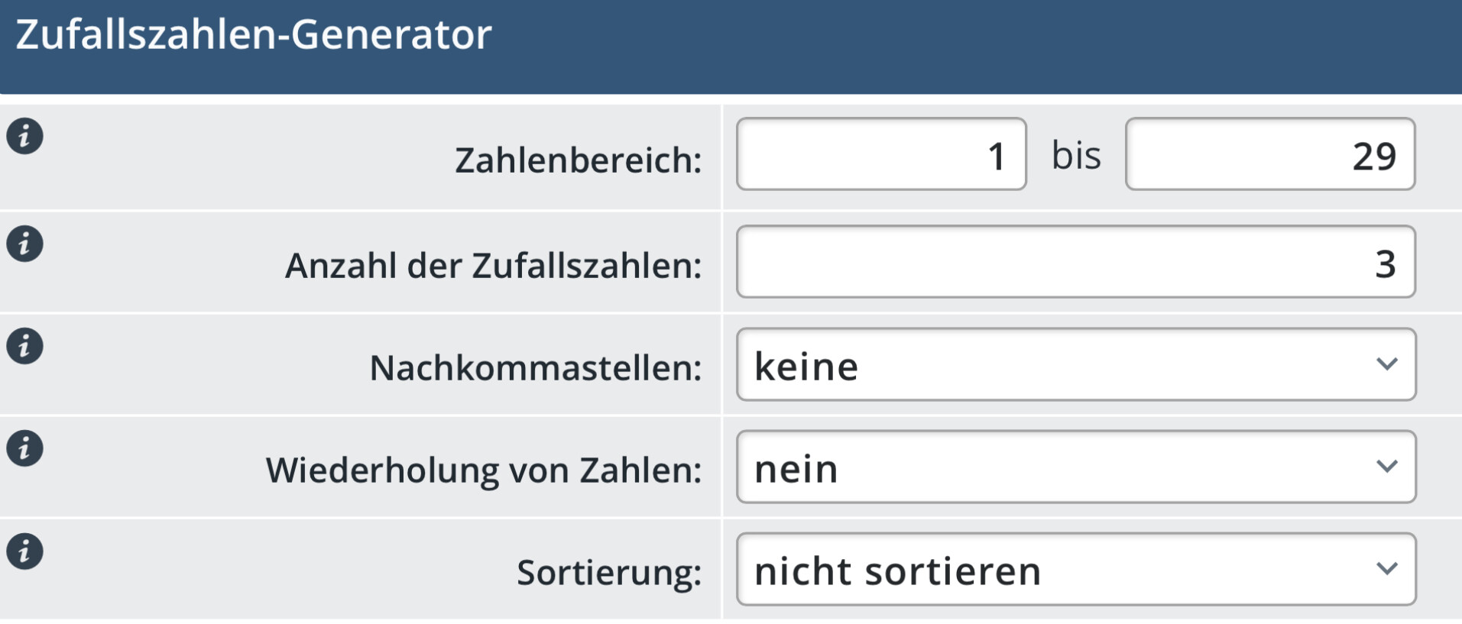Screen dimensions: 1462x624
Task: Open the Sortierung info icon
Action: [24, 551]
